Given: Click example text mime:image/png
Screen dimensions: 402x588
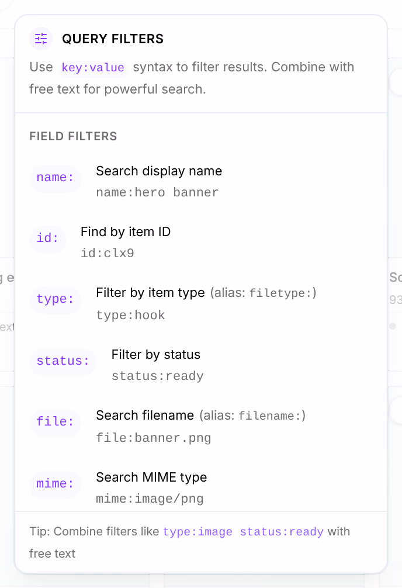Looking at the screenshot, I should click(x=150, y=499).
